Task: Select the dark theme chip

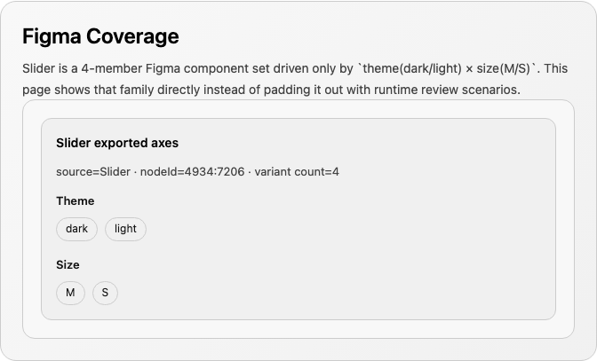Action: click(76, 229)
